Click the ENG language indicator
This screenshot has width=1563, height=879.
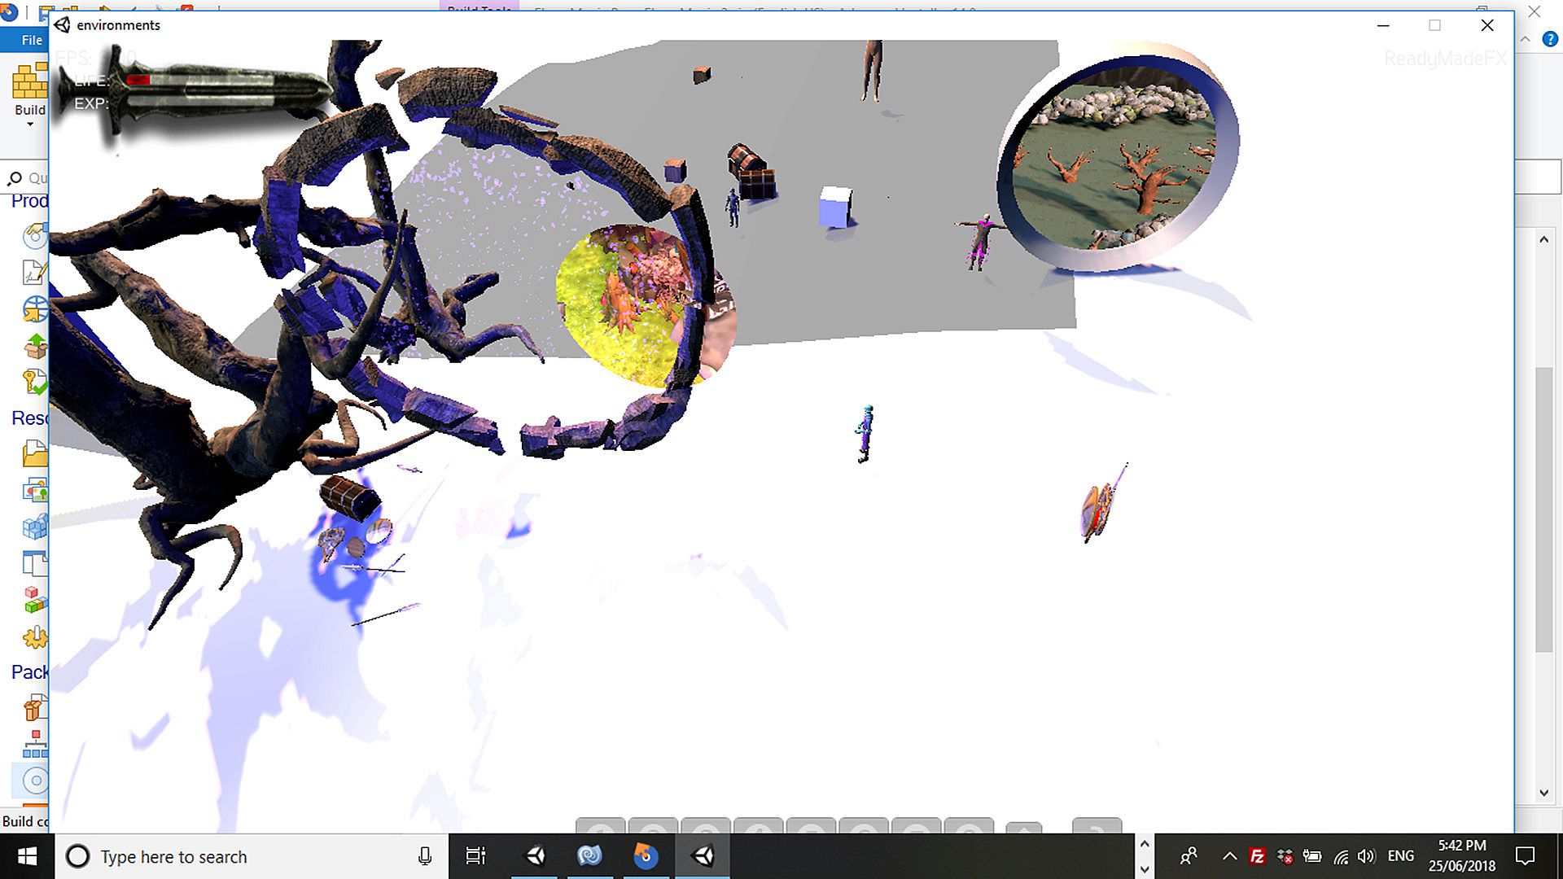[x=1400, y=856]
